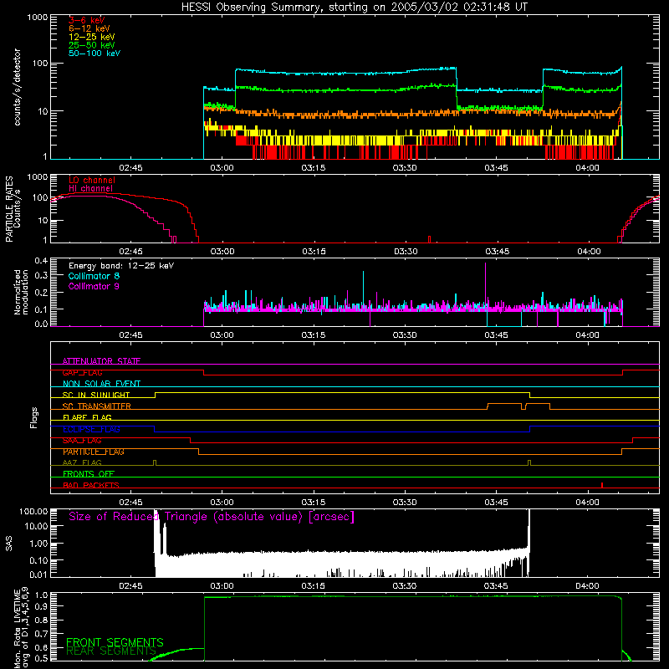This screenshot has height=669, width=669.
Task: Select the Collimator 9 legend label
Action: click(x=94, y=286)
